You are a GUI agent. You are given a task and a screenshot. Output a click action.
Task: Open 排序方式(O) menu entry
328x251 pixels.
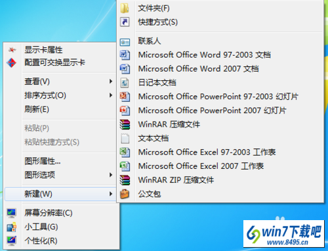coord(45,95)
